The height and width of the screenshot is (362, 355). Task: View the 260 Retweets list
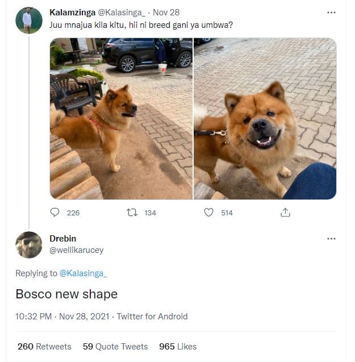pyautogui.click(x=44, y=347)
